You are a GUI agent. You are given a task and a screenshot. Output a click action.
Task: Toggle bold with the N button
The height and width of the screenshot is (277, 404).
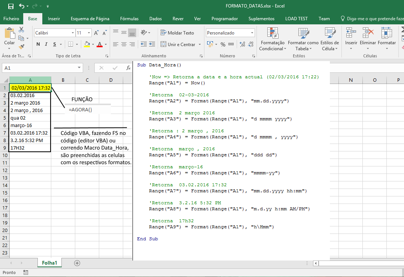click(38, 44)
